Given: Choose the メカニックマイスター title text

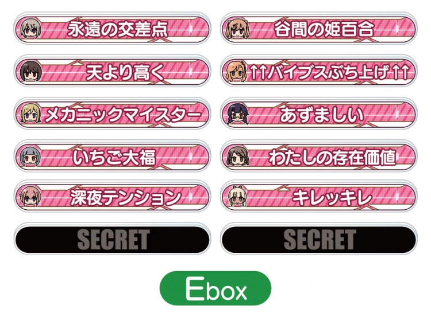Looking at the screenshot, I should click(124, 114).
